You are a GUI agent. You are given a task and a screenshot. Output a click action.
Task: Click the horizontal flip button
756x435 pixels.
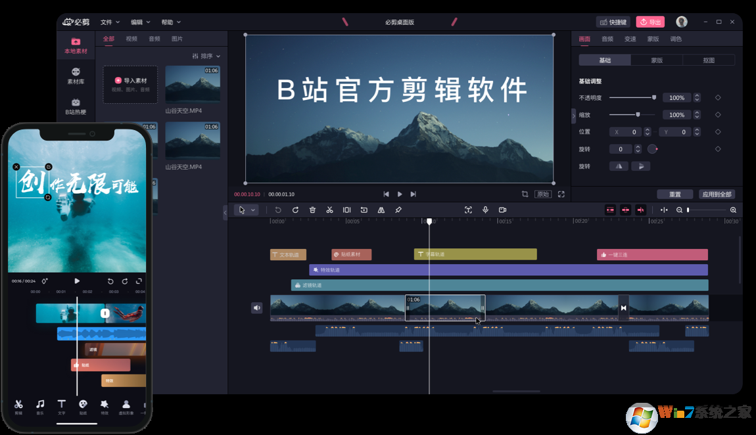pos(619,166)
